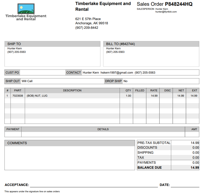Click the DROP SHIP value No
The image size is (204, 194).
[125, 81]
